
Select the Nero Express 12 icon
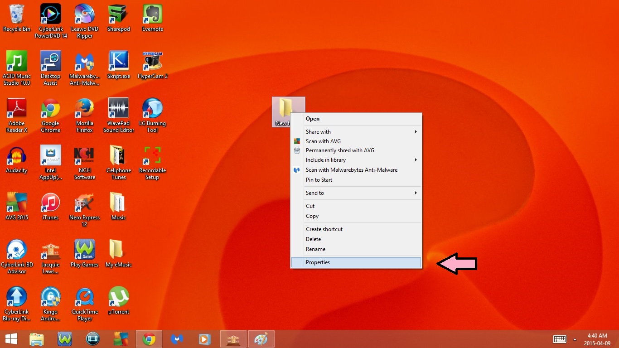[85, 210]
